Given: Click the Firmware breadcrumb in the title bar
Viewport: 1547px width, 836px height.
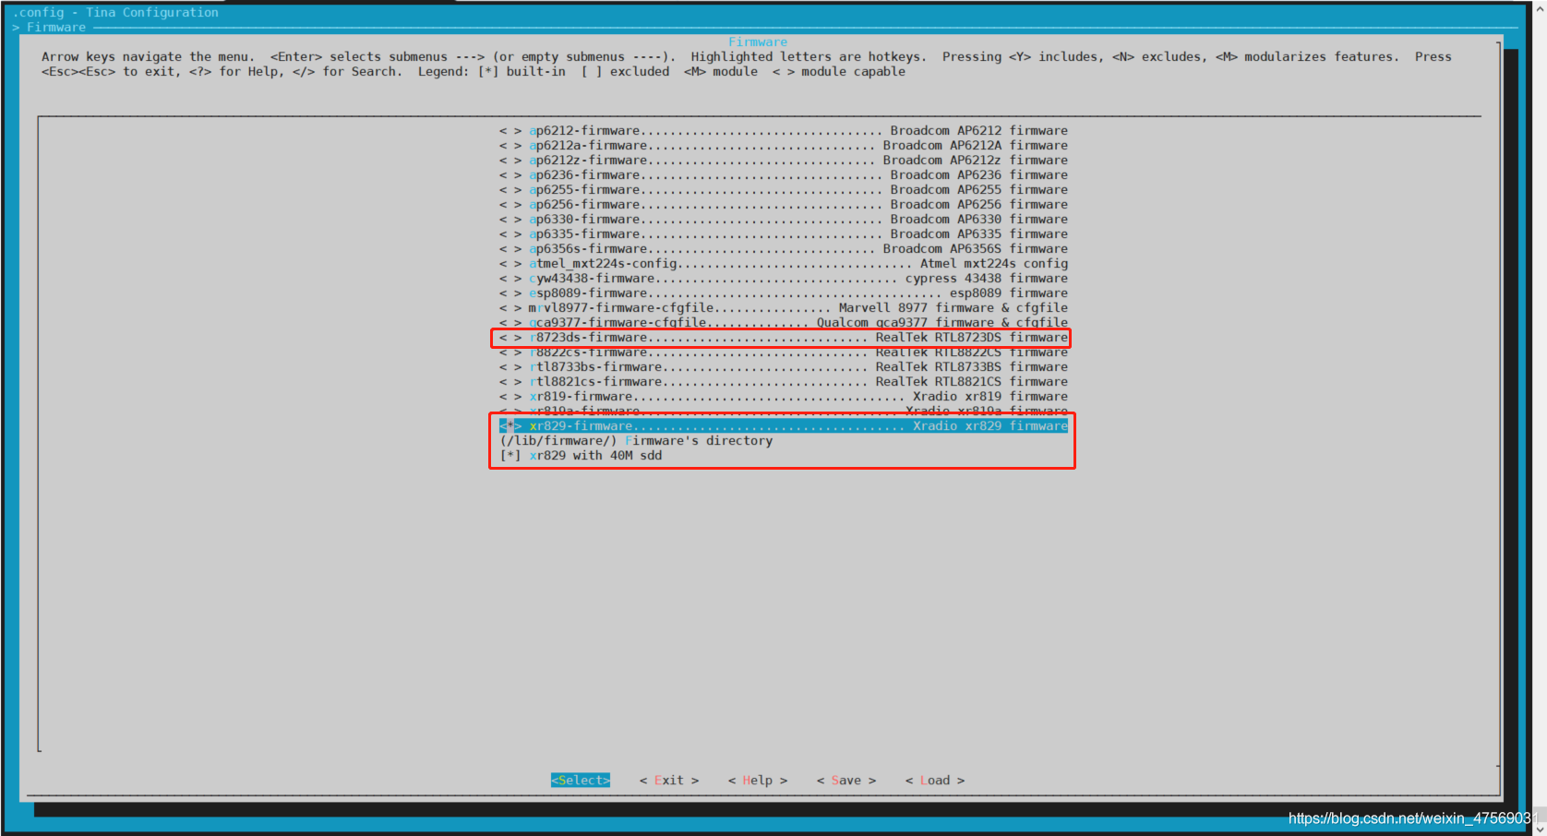Looking at the screenshot, I should click(x=55, y=28).
